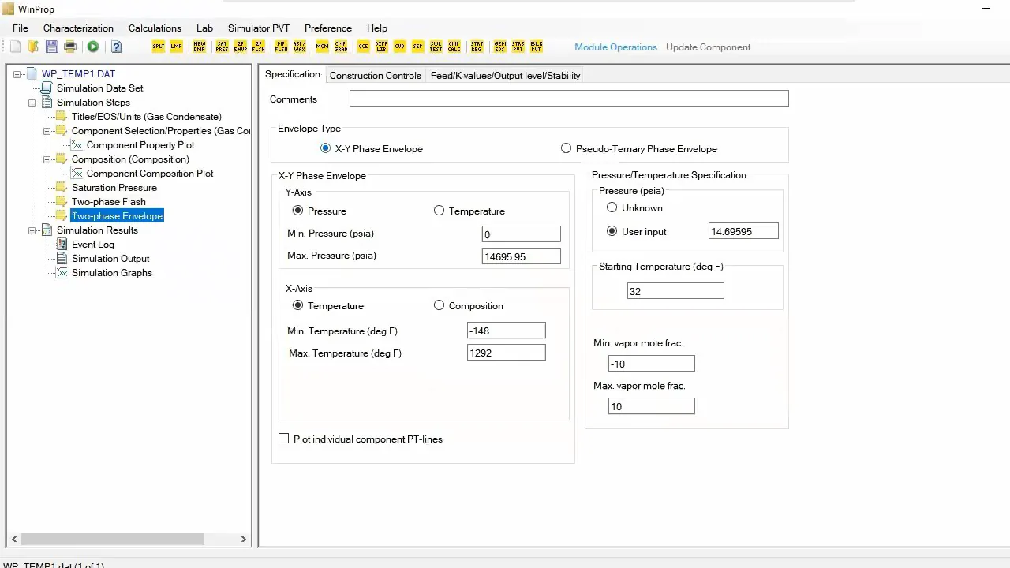Collapse the Simulation Results tree node
Screen dimensions: 1010x568
tap(32, 230)
